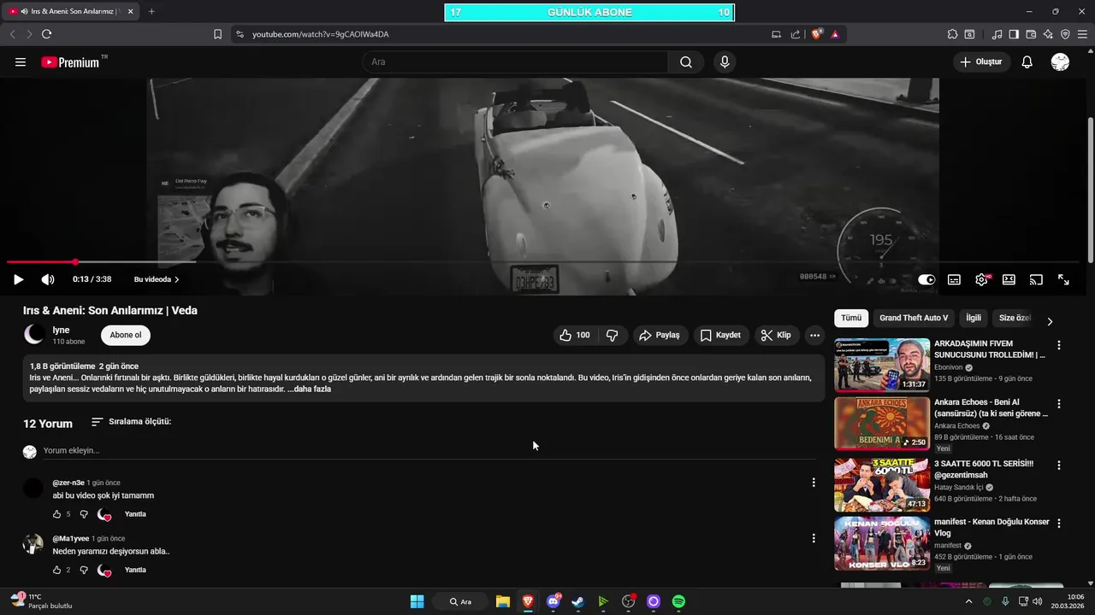Open the Brave Wallet icon
Image resolution: width=1095 pixels, height=615 pixels.
coord(1031,34)
